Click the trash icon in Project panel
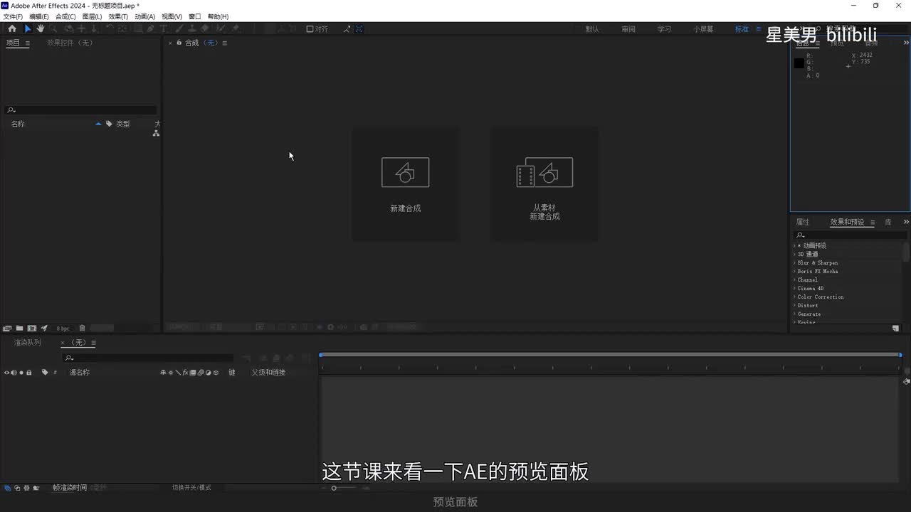The height and width of the screenshot is (512, 911). point(82,328)
